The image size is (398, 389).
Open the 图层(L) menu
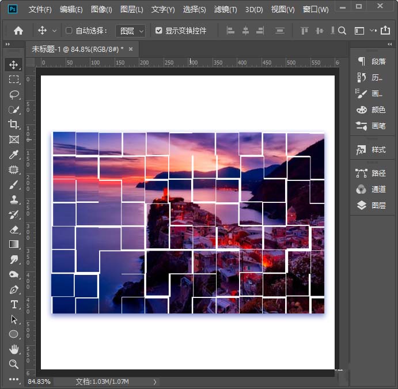pyautogui.click(x=132, y=9)
